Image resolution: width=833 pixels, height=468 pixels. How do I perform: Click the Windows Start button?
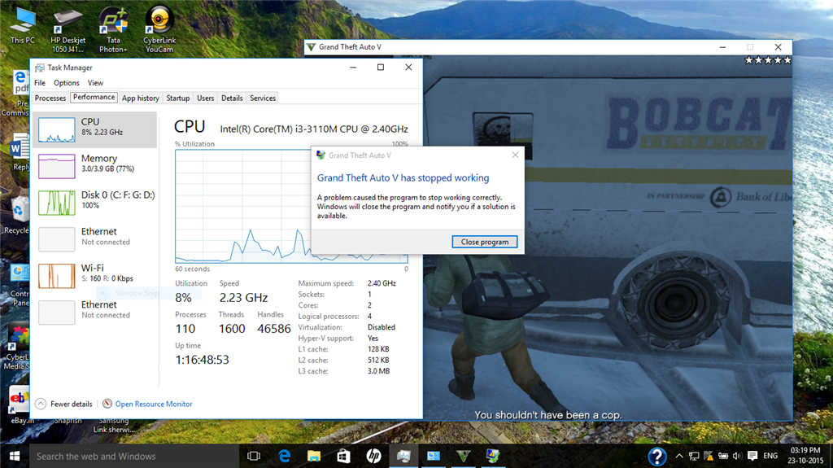click(x=15, y=457)
